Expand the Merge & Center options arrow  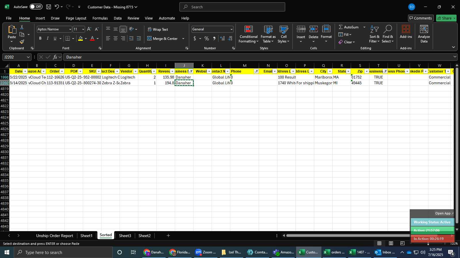click(x=183, y=38)
